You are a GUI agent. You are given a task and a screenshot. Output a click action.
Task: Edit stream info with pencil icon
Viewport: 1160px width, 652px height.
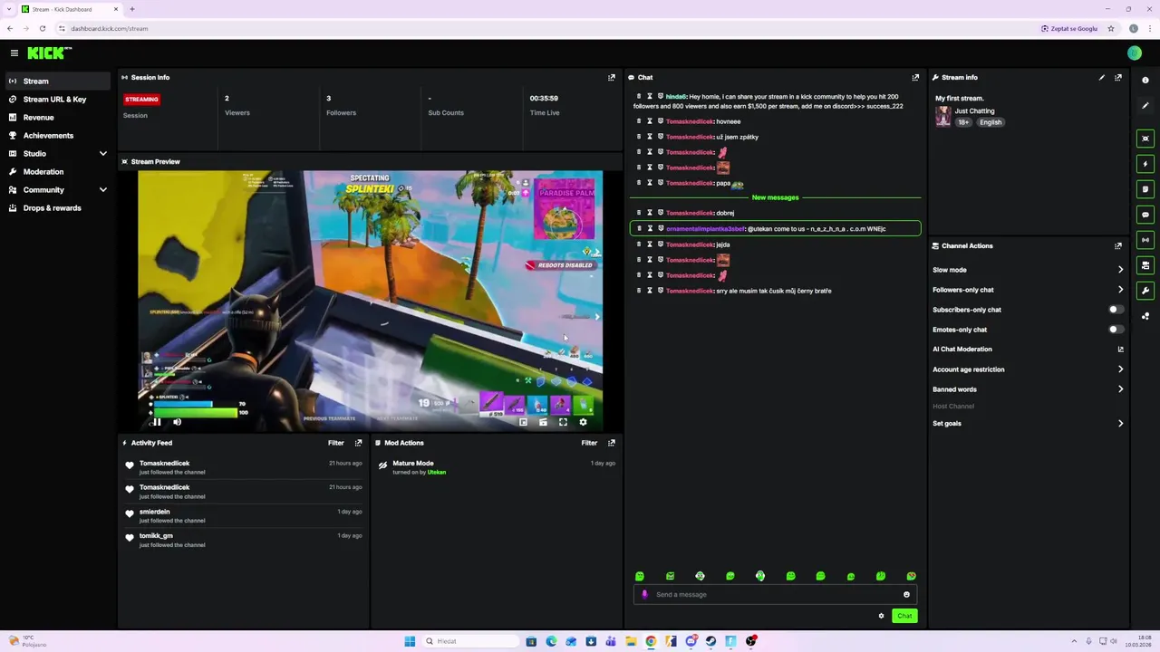[1102, 78]
